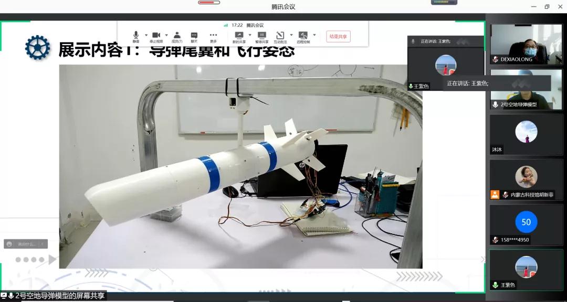The image size is (567, 302).
Task: Stop video with 停止视频 camera icon
Action: coord(156,35)
